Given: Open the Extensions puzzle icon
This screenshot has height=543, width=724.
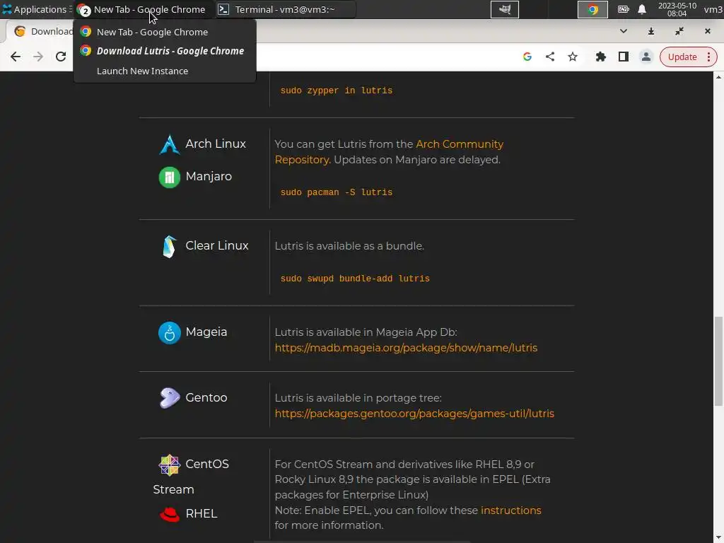Looking at the screenshot, I should (x=601, y=57).
